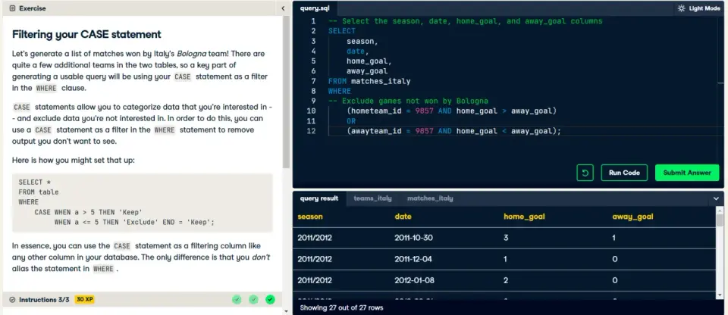The image size is (728, 315).
Task: Toggle Light Mode
Action: click(698, 8)
